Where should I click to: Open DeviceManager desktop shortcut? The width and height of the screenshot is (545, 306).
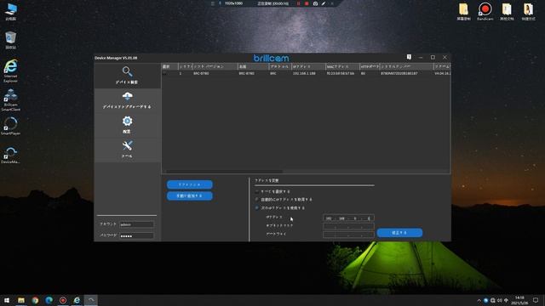[11, 155]
